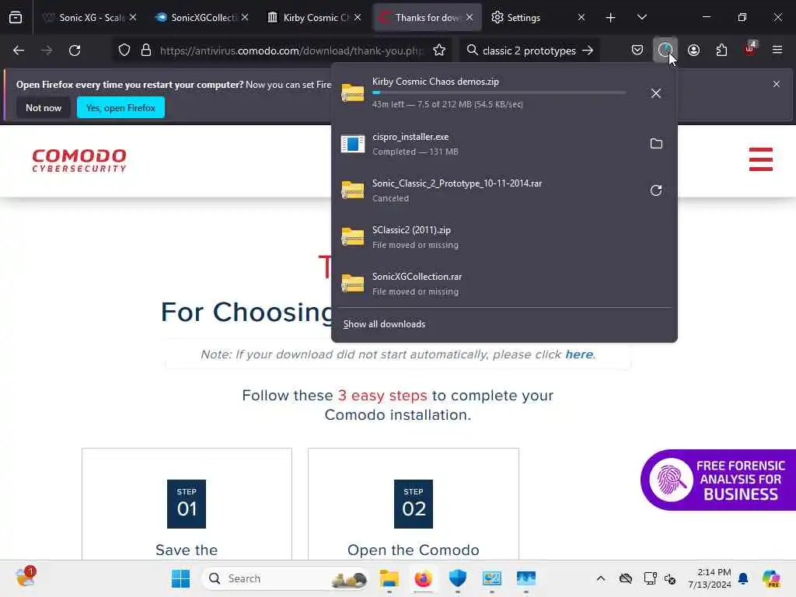Open muted volume tray icon
This screenshot has width=796, height=597.
coord(670,578)
